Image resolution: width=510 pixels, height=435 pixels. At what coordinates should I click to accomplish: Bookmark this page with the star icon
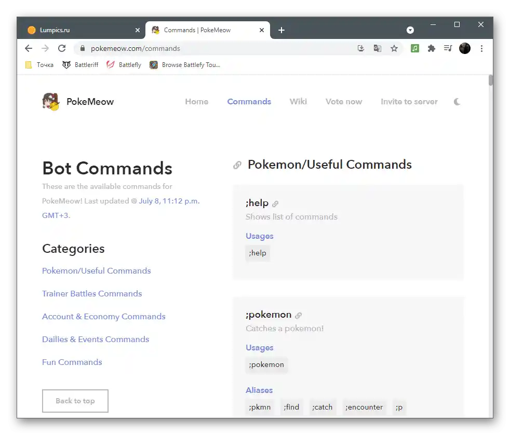pos(394,48)
